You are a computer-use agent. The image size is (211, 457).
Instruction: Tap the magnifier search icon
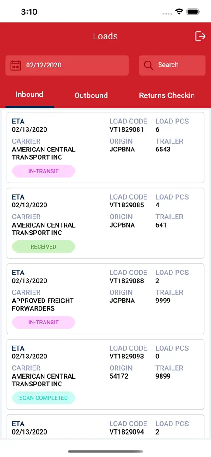(x=148, y=65)
